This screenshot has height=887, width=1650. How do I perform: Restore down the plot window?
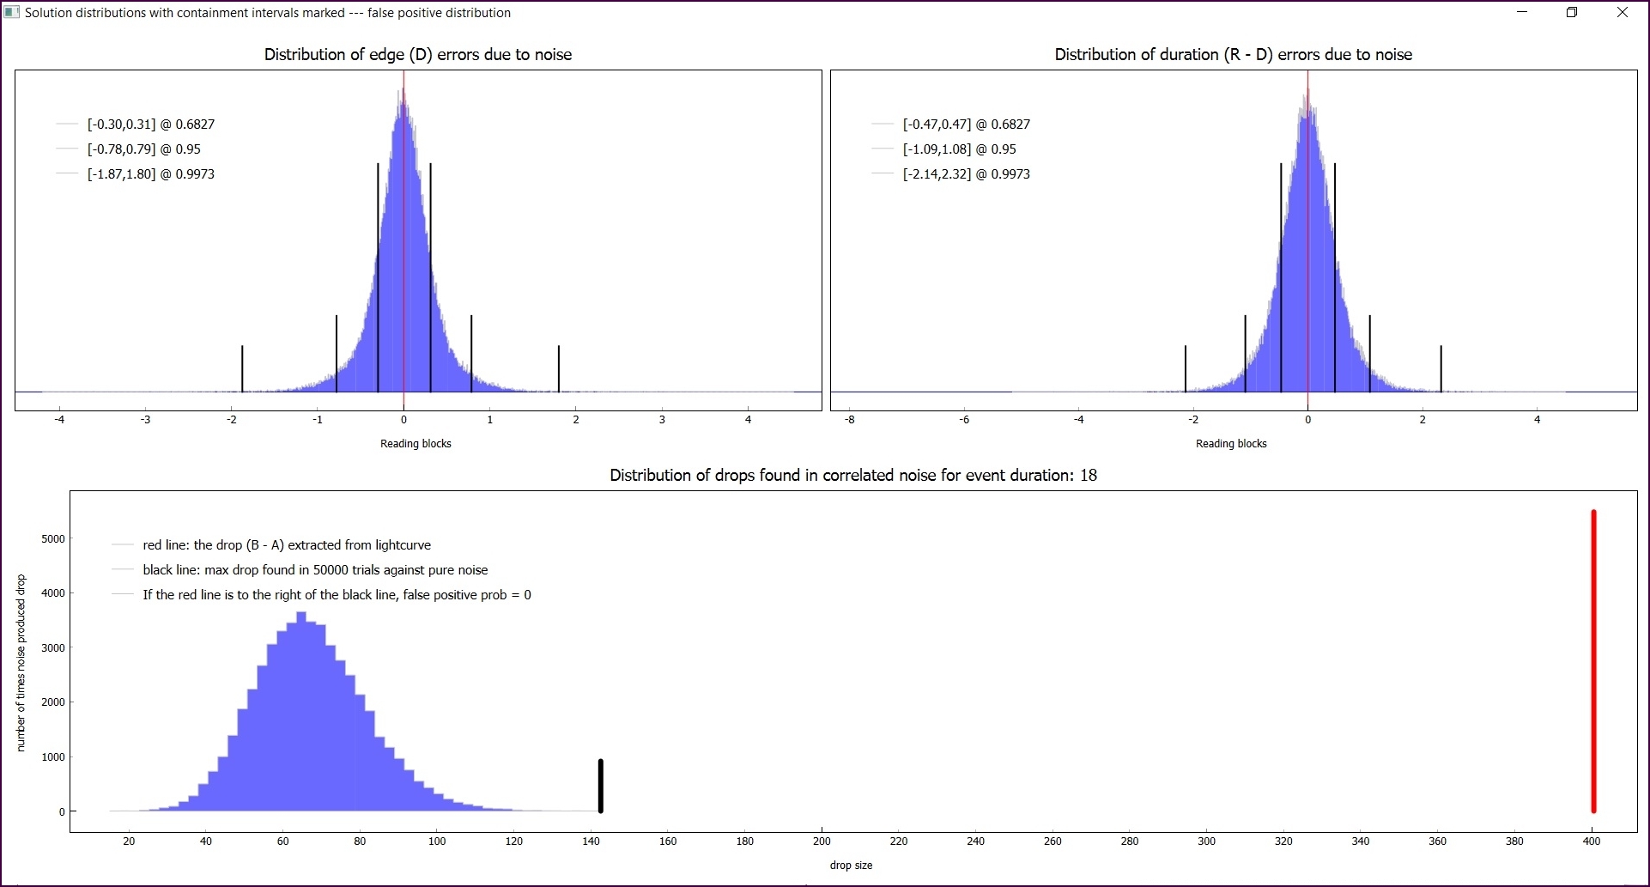tap(1572, 13)
